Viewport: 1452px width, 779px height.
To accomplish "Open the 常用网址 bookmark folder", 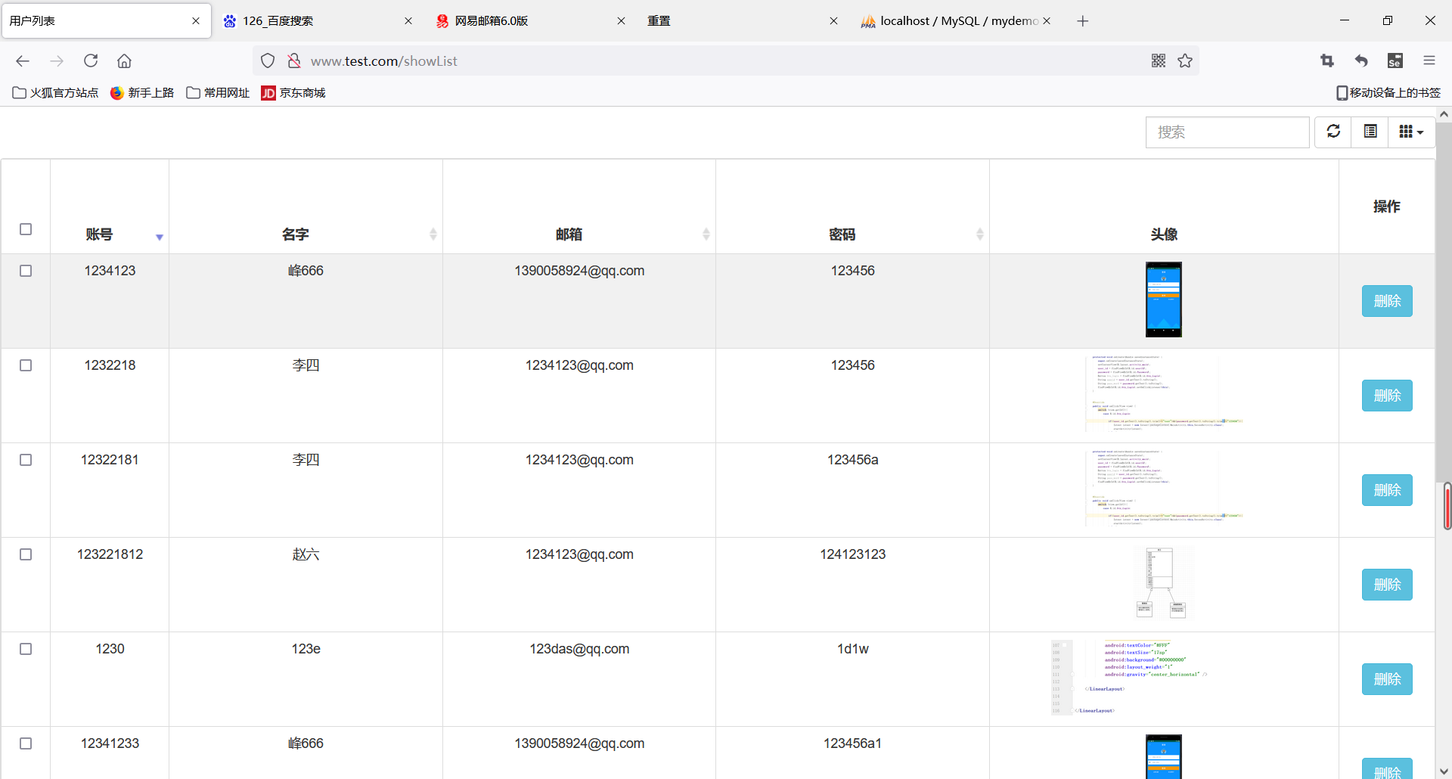I will 218,93.
